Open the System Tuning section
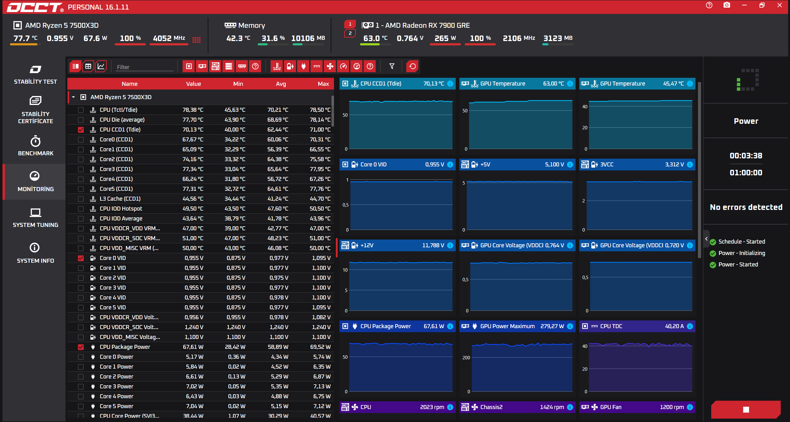The height and width of the screenshot is (422, 790). [35, 218]
